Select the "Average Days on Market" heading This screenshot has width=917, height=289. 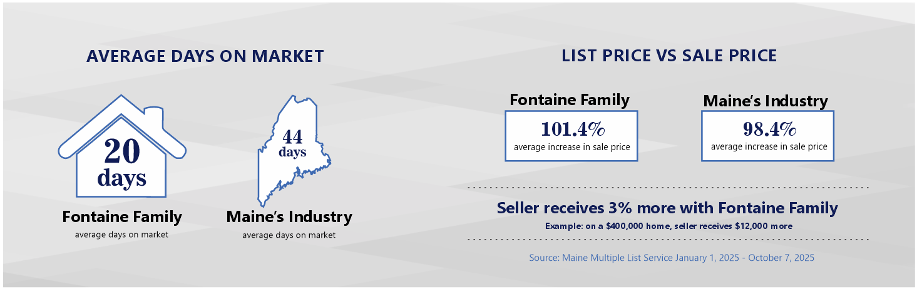205,56
